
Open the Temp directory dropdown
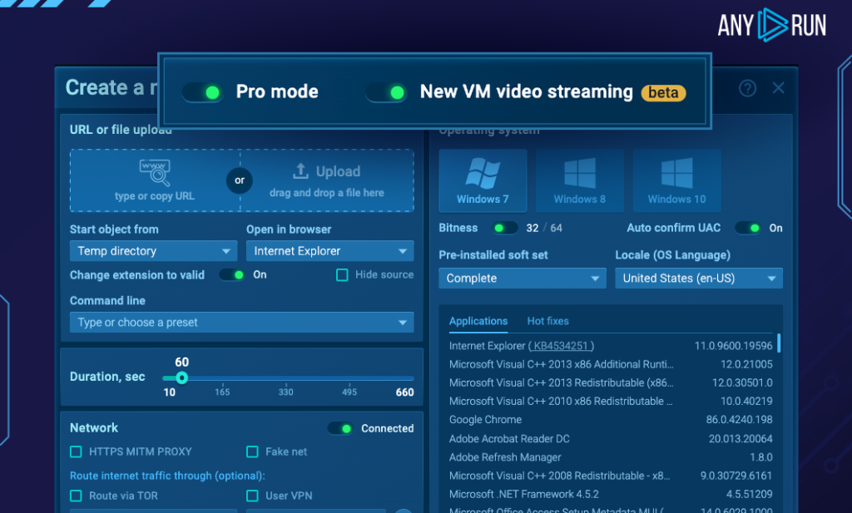(x=154, y=251)
